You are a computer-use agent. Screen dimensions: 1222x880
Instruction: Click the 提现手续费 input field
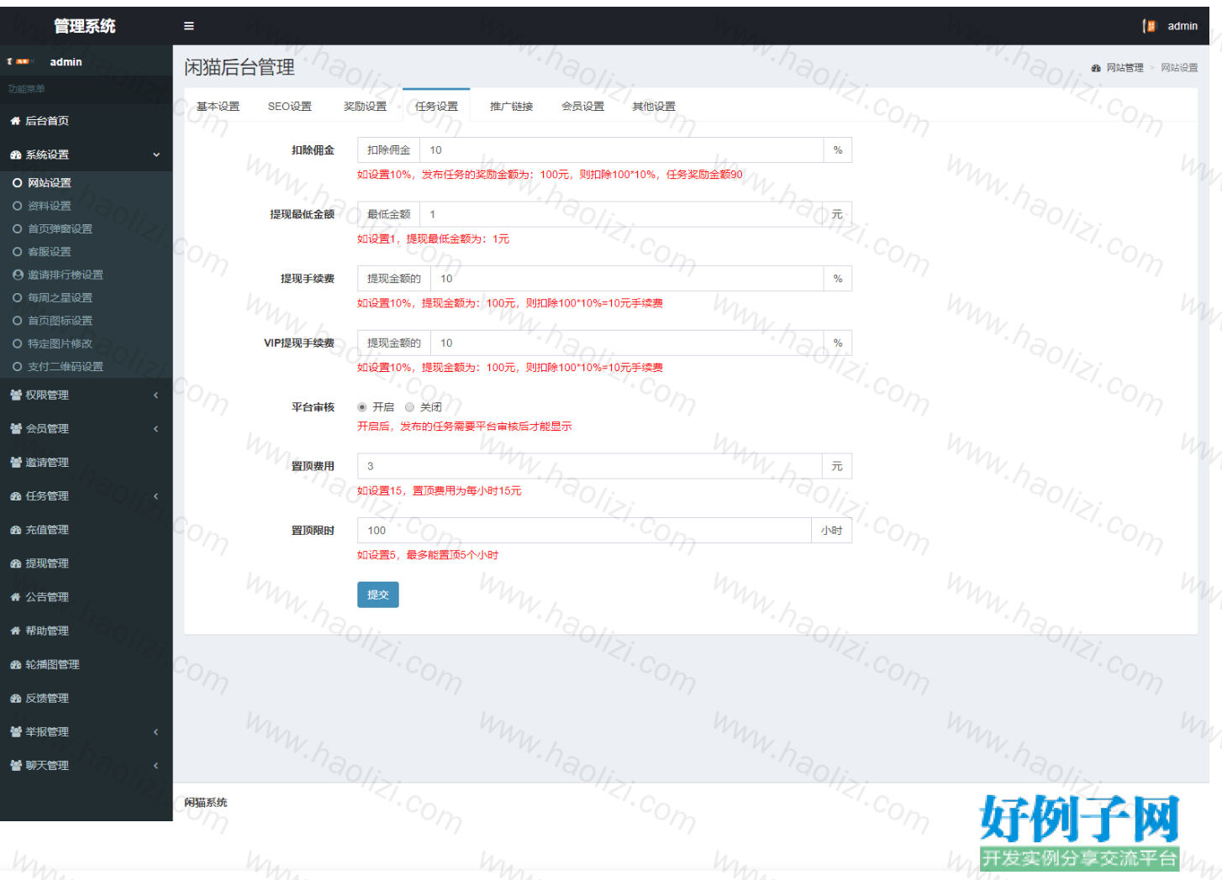627,279
